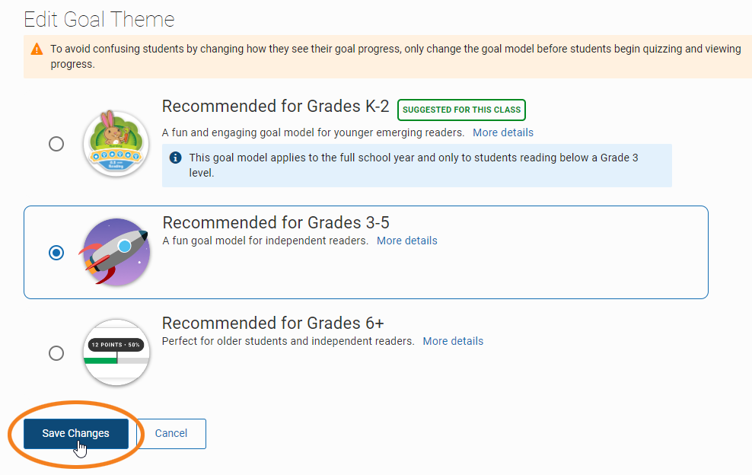This screenshot has width=752, height=475.
Task: Click the orange warning triangle icon
Action: click(37, 49)
